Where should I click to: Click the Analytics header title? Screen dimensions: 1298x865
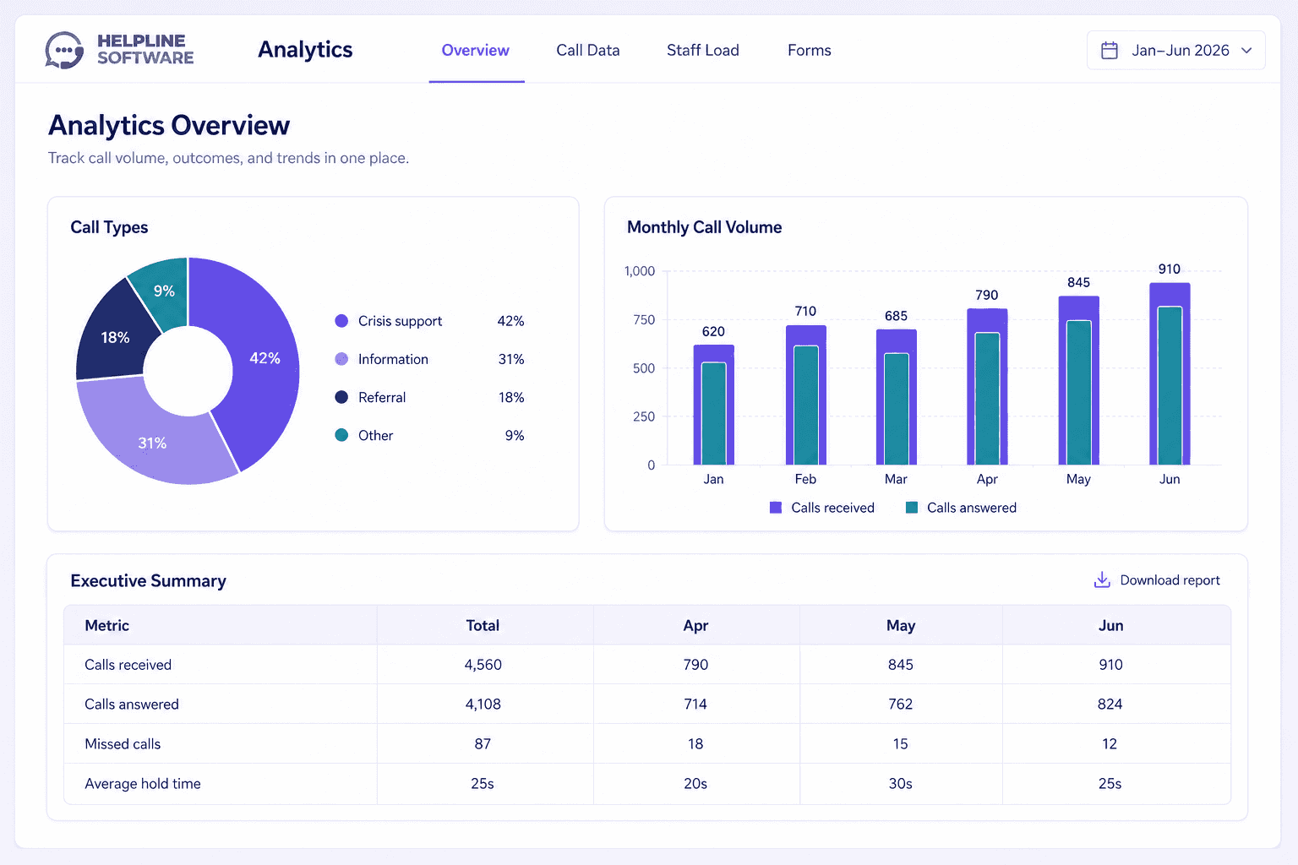click(x=305, y=50)
